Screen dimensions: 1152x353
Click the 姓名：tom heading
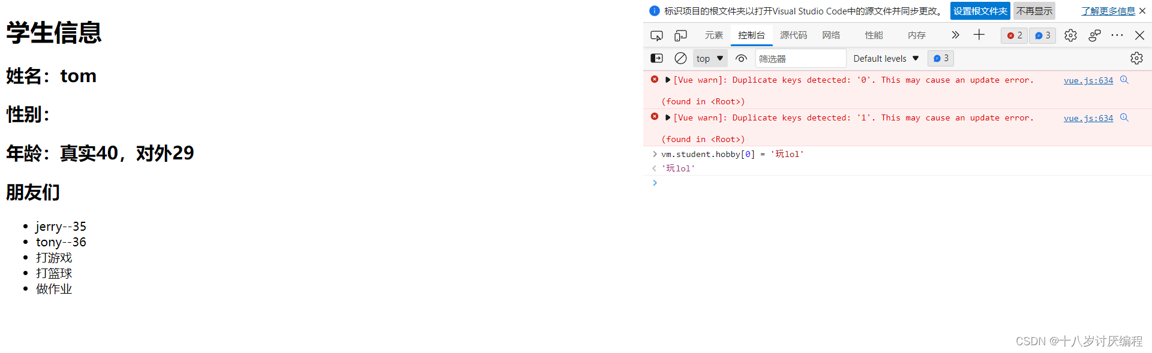[52, 76]
